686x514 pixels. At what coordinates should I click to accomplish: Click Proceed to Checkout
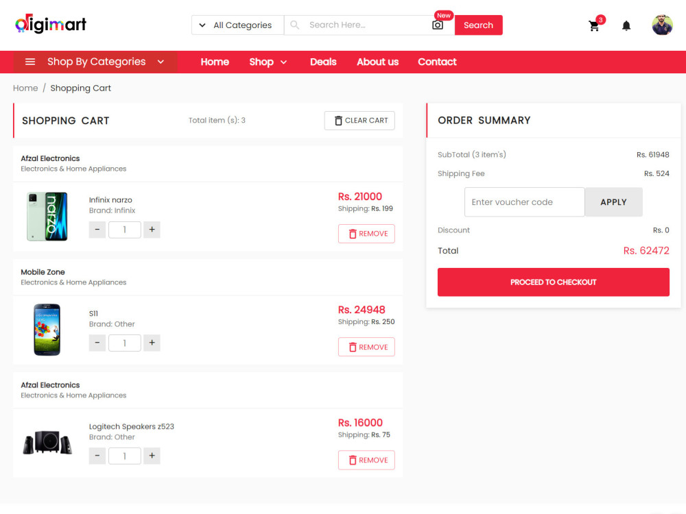pos(553,282)
